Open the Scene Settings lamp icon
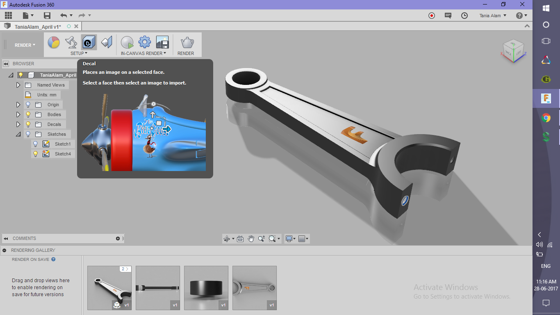 pos(71,42)
